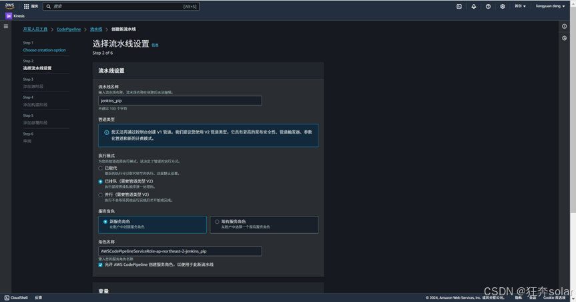Toggle the left navigation hamburger menu

click(5, 26)
